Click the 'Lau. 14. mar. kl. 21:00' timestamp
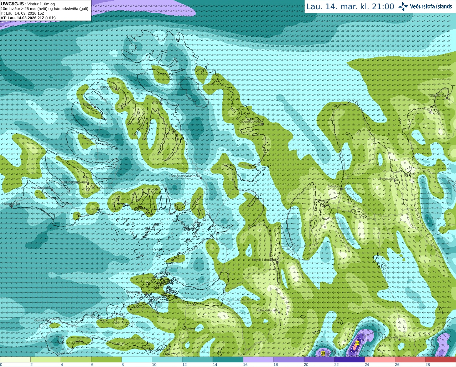This screenshot has width=456, height=367. [350, 6]
